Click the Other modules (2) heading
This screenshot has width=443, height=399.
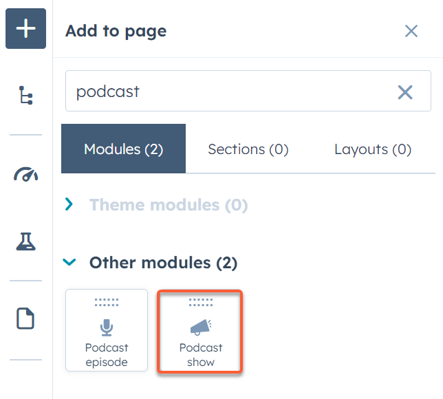coord(163,263)
